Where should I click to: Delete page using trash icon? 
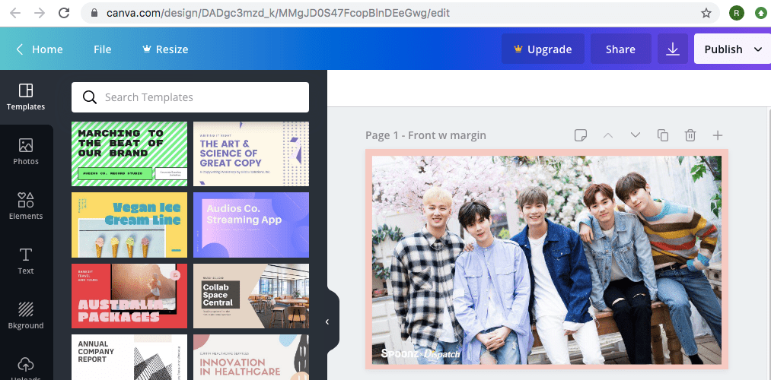tap(690, 135)
